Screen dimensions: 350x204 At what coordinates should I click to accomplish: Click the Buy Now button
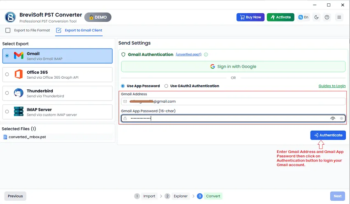click(250, 17)
